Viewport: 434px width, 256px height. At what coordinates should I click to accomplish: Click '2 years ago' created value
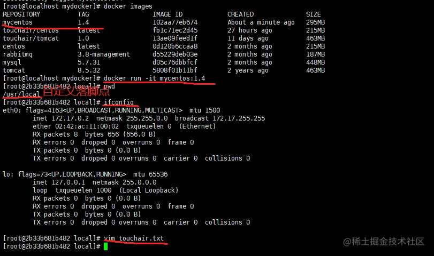(248, 70)
